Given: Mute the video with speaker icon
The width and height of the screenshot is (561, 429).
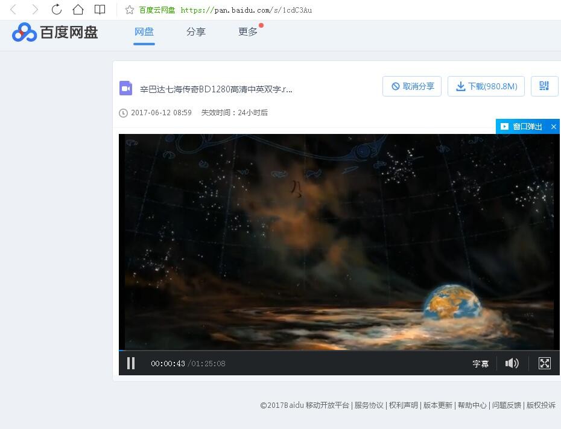Looking at the screenshot, I should tap(512, 363).
